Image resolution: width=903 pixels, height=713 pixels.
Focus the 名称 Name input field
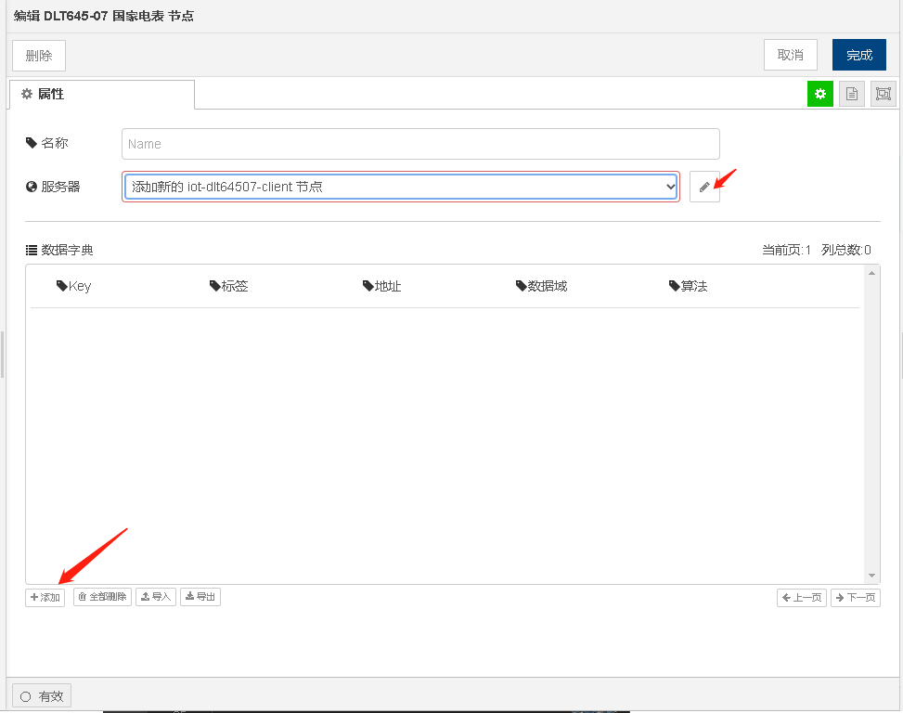[420, 144]
